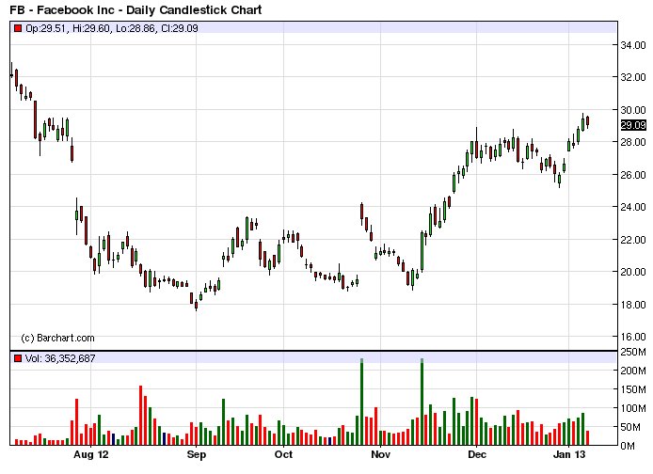Screen dimensions: 653x474
Task: Click the 200M volume axis label
Action: [633, 371]
